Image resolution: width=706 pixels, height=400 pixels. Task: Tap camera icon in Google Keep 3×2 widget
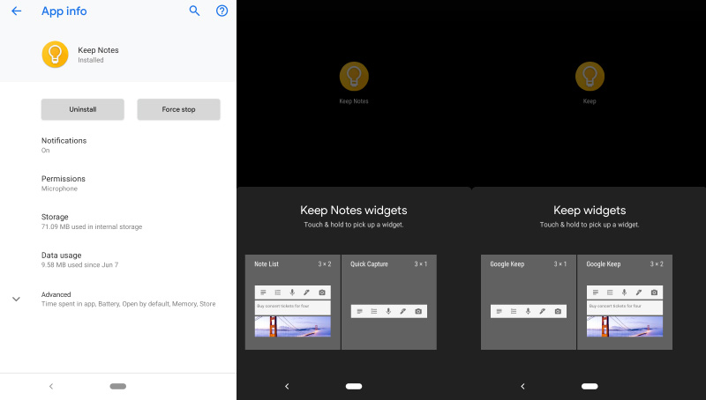point(654,293)
